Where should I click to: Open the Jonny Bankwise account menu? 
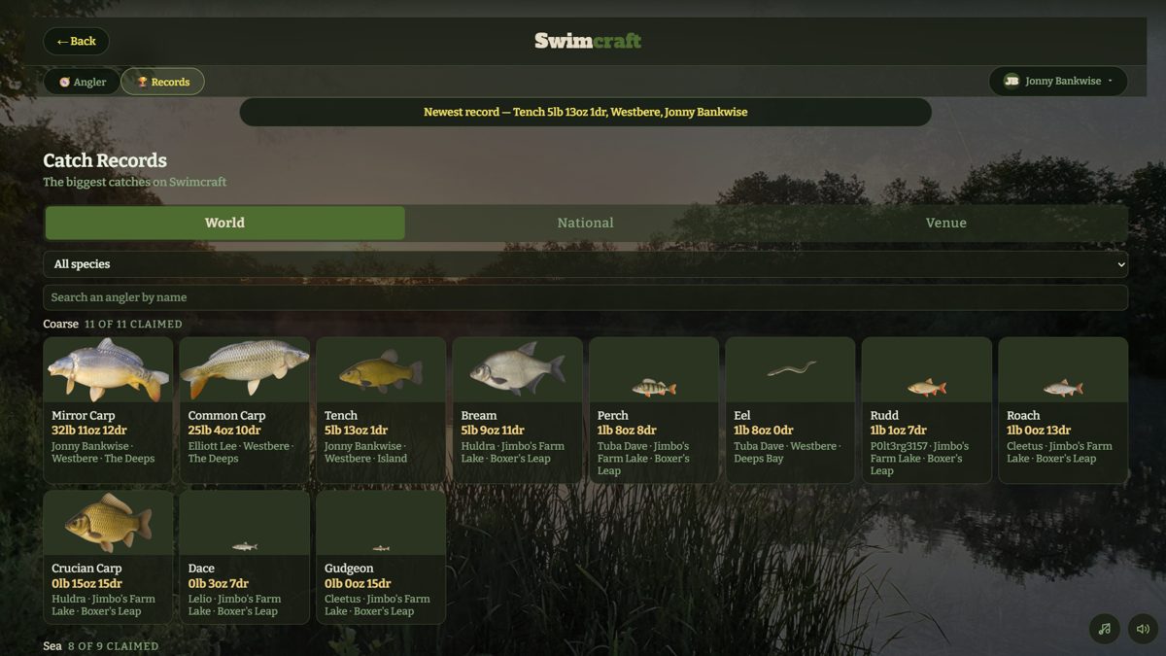click(1058, 81)
